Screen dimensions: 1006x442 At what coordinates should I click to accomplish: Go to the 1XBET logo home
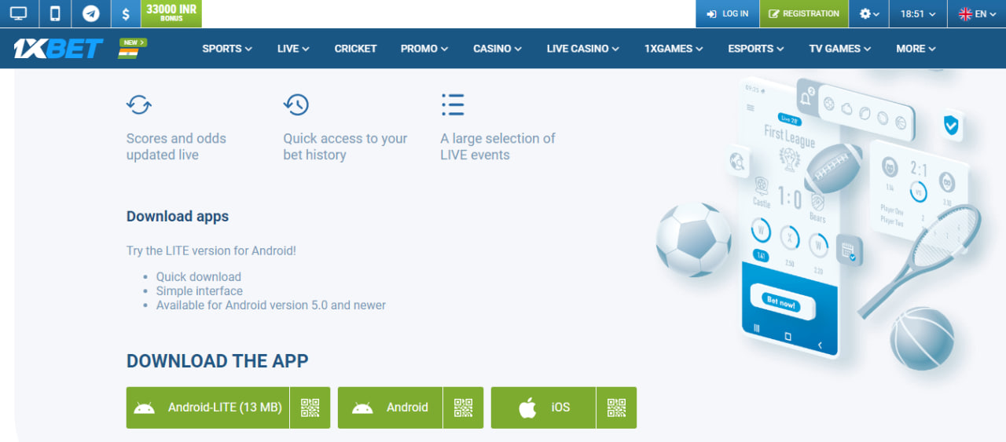pyautogui.click(x=58, y=49)
